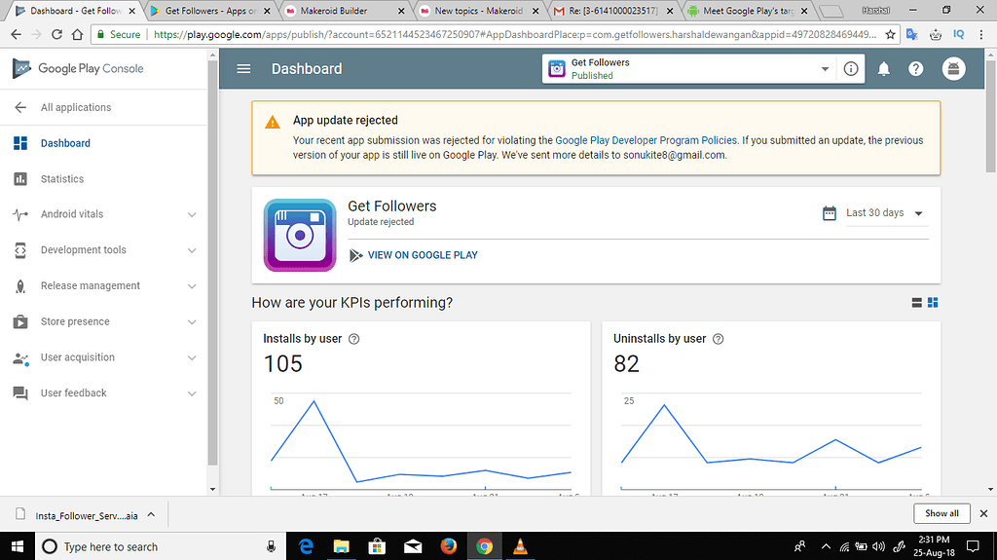Image resolution: width=997 pixels, height=560 pixels.
Task: Open the account avatar menu
Action: coord(953,69)
